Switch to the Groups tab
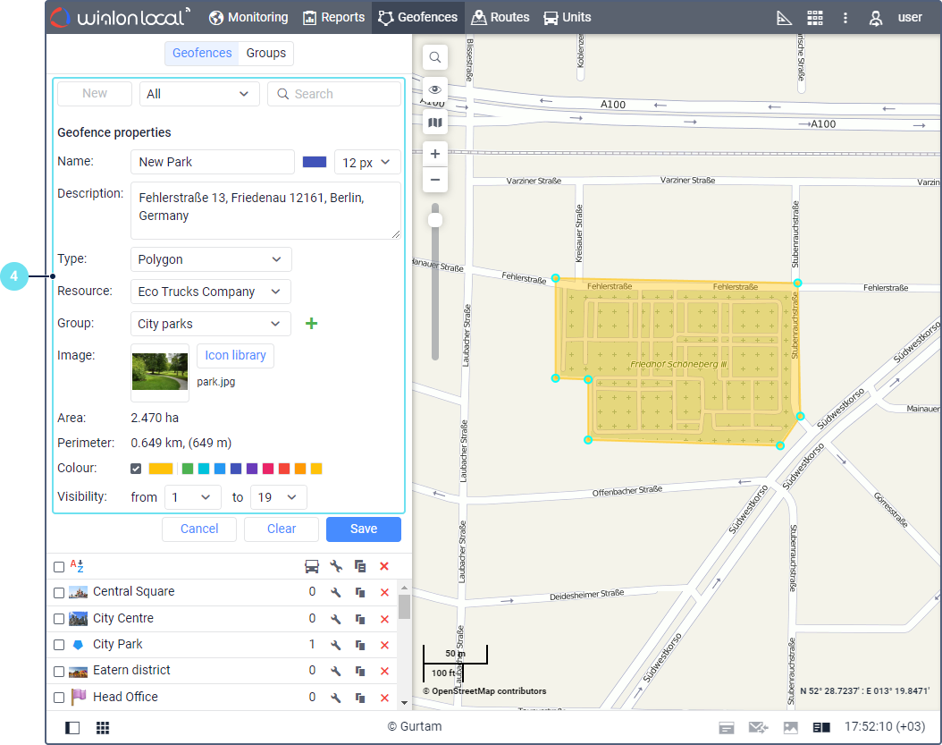The height and width of the screenshot is (745, 942). point(266,54)
